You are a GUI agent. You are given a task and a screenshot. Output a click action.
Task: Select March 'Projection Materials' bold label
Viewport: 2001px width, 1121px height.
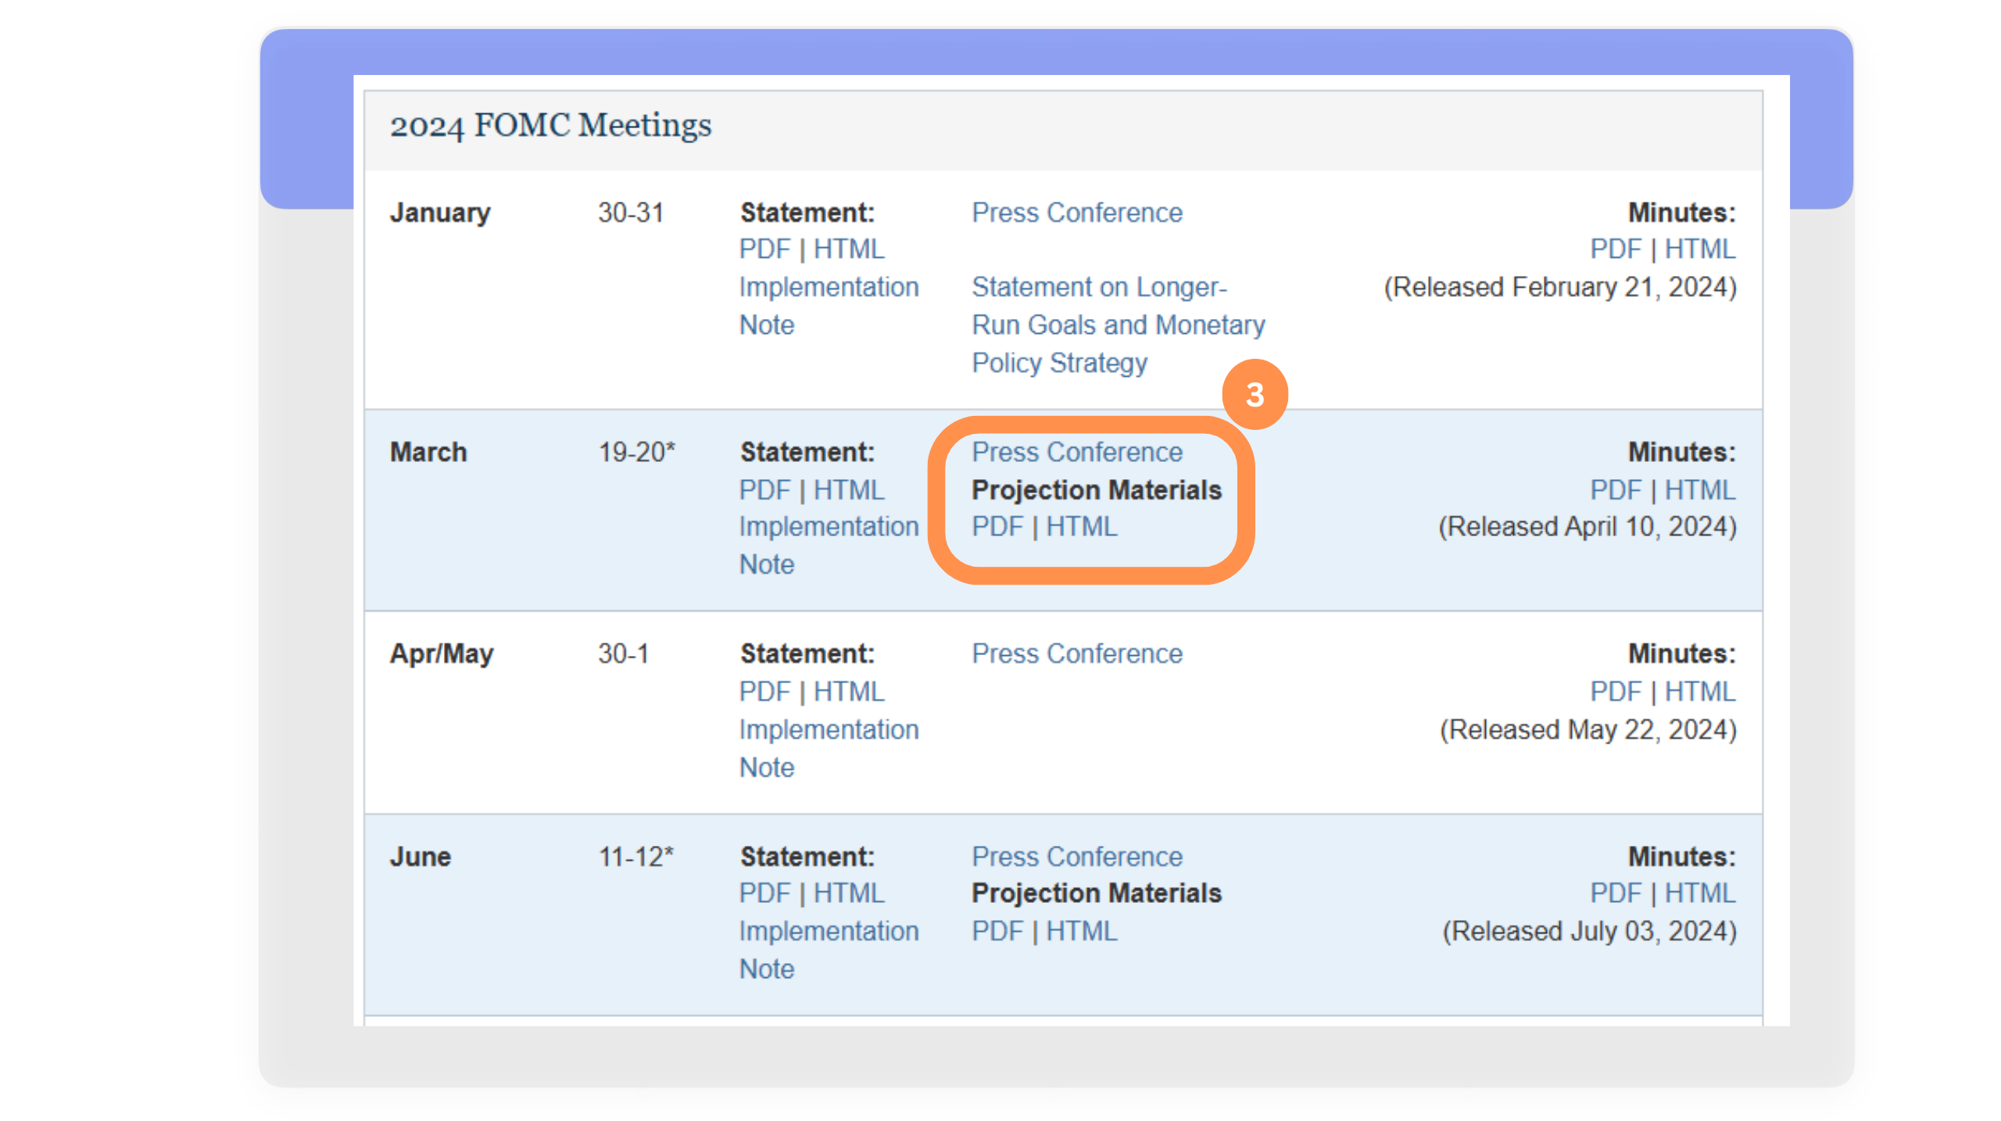pyautogui.click(x=1096, y=490)
